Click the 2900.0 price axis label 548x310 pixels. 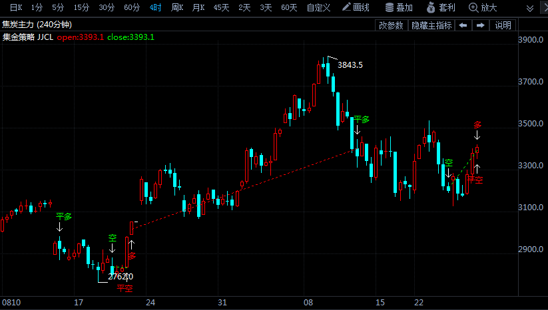click(531, 249)
